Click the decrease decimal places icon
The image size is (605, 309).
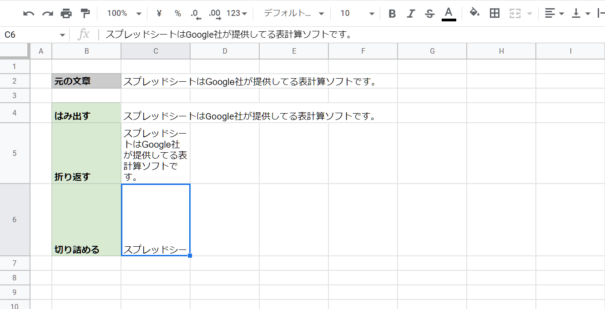coord(197,14)
